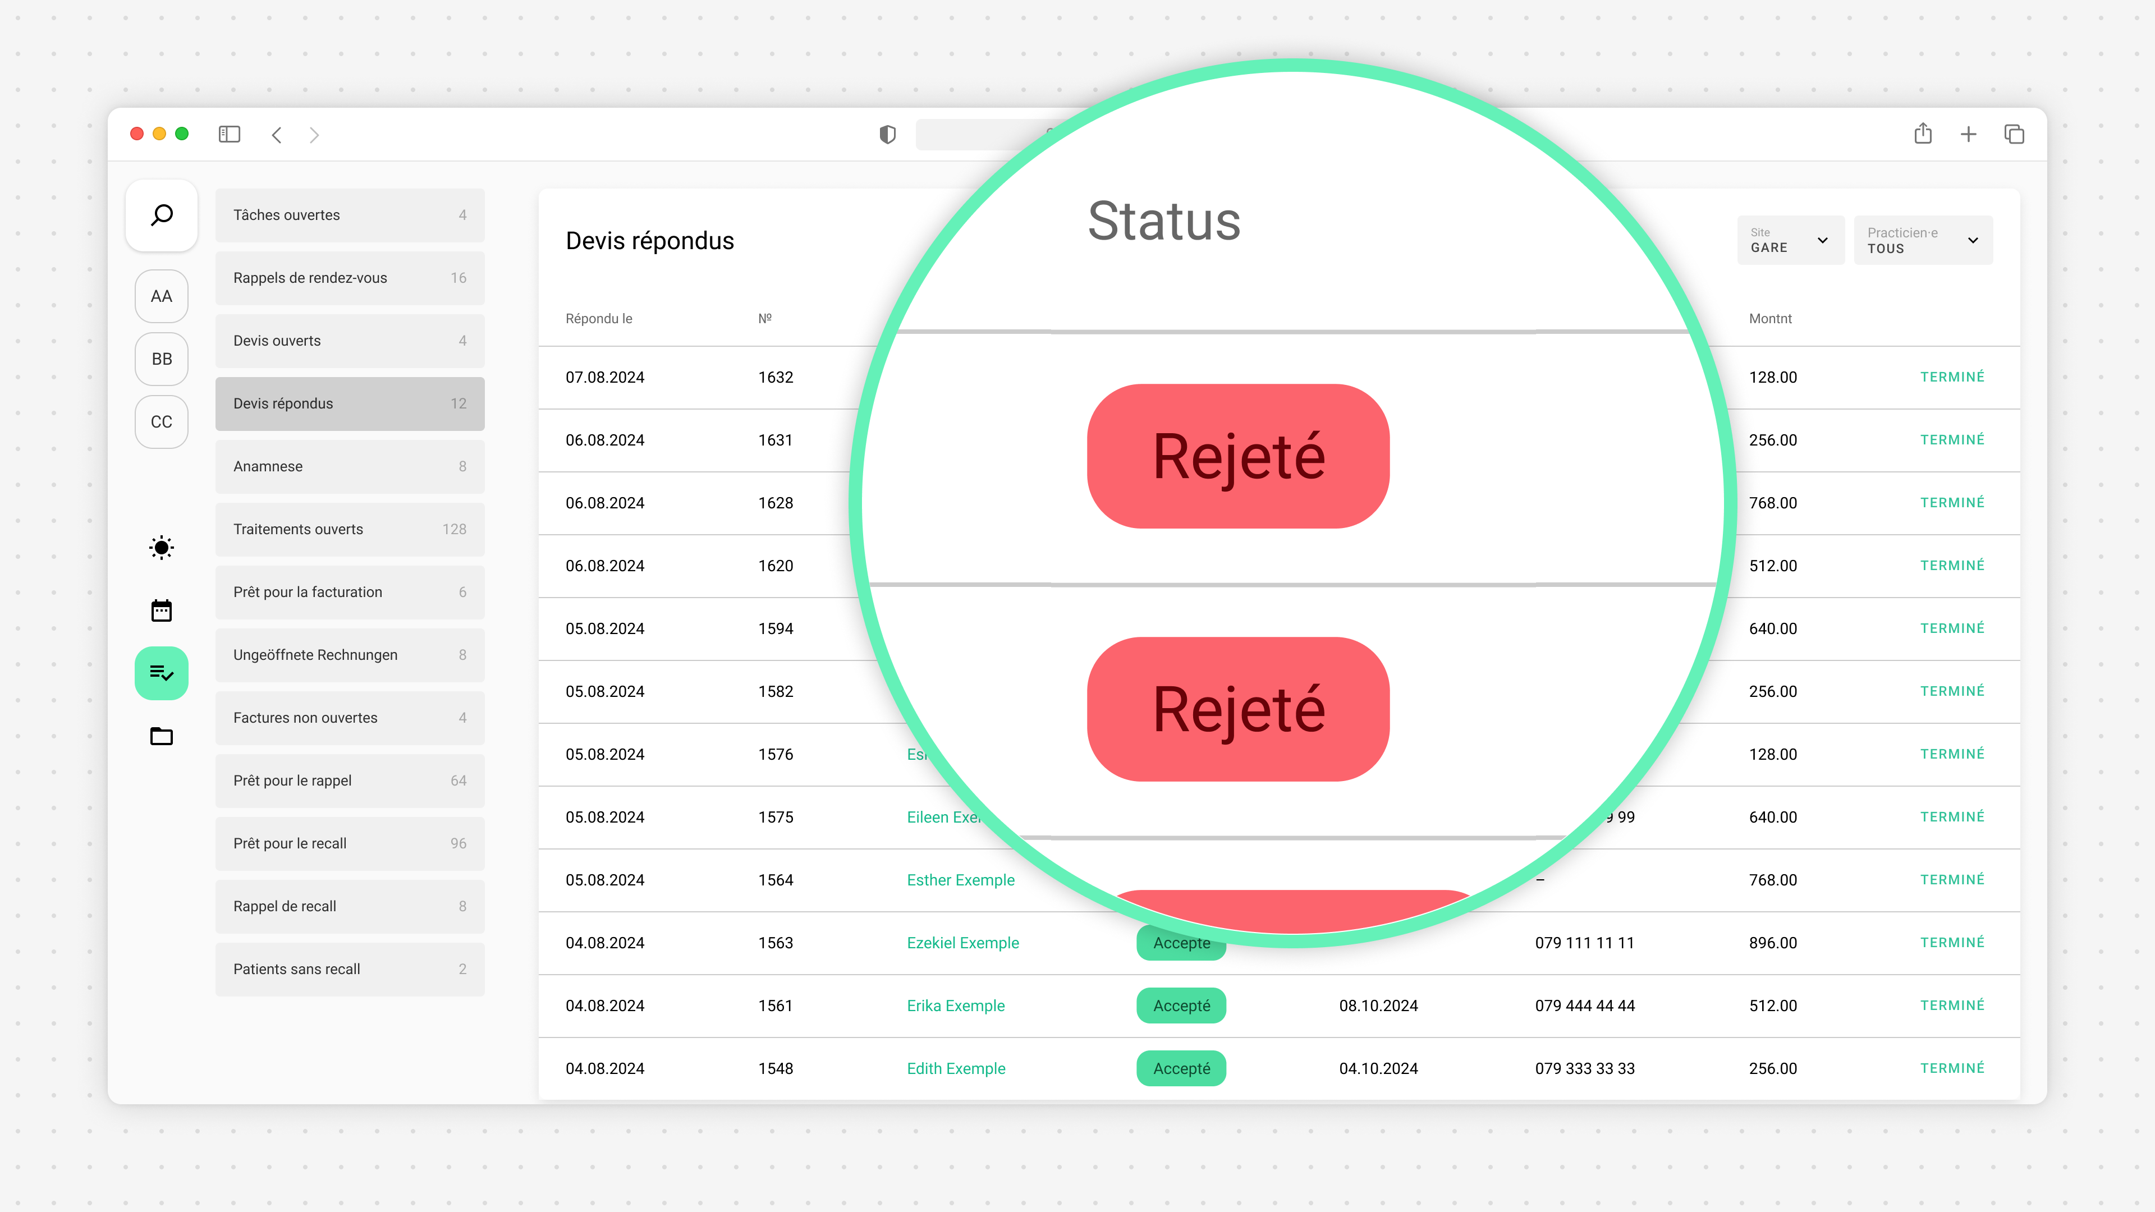Click the Répondu le column header
The width and height of the screenshot is (2155, 1212).
(x=599, y=319)
